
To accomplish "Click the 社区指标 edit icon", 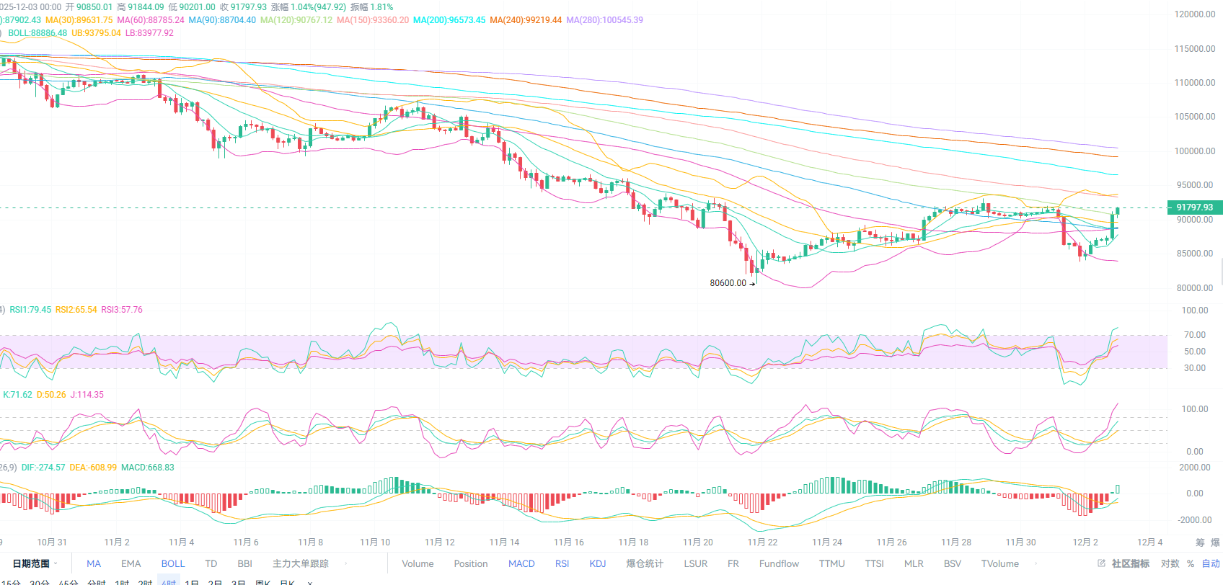I will pos(1101,563).
